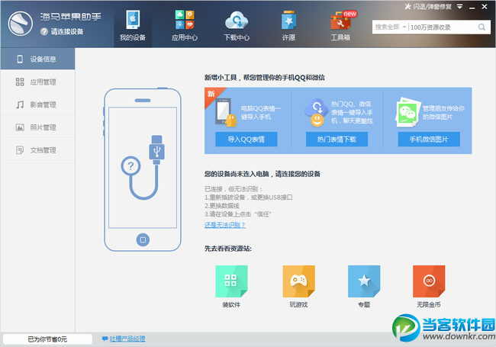Click the 文档管理 document icon
This screenshot has height=347, width=496.
coord(20,150)
